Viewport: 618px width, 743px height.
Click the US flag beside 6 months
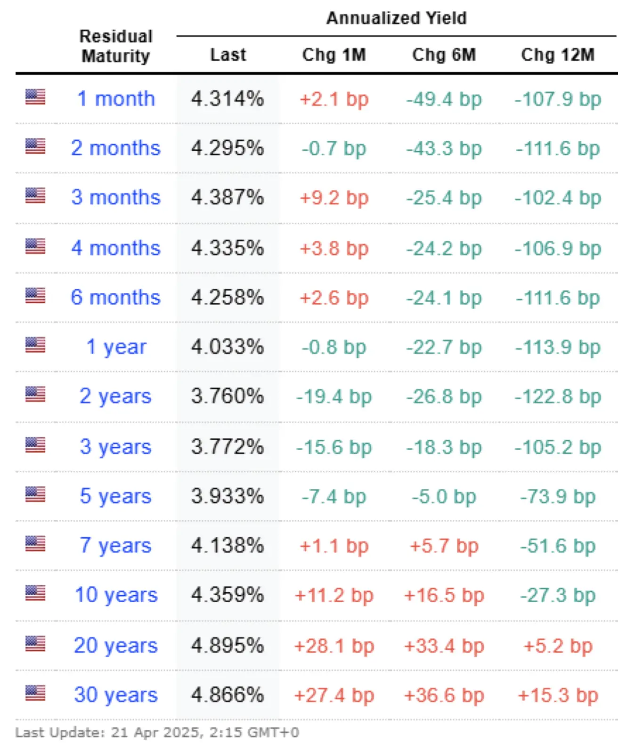35,296
